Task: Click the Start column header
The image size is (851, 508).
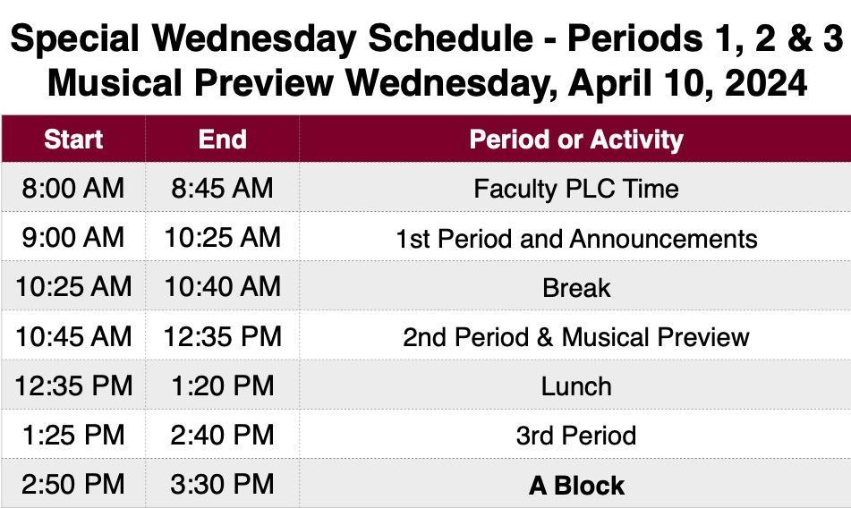Action: click(73, 140)
